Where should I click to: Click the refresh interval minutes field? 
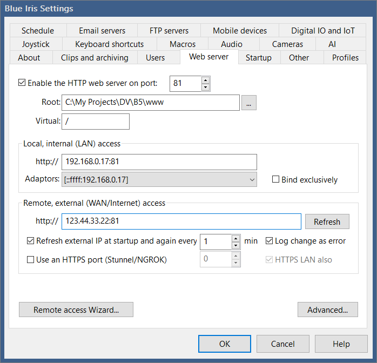click(x=216, y=241)
